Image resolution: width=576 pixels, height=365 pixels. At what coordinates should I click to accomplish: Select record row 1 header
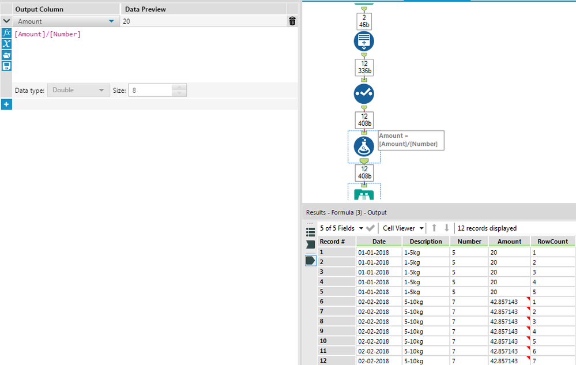pos(337,252)
